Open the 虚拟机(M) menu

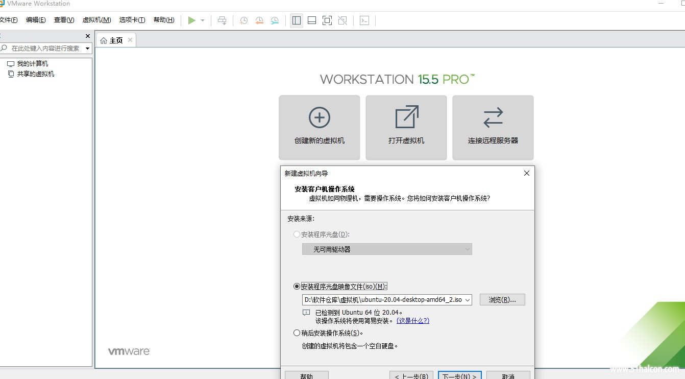[96, 20]
